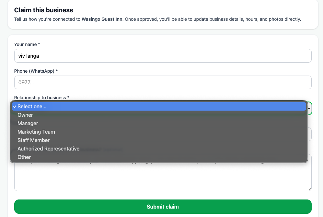
Task: Submit the claim with green button
Action: 163,207
